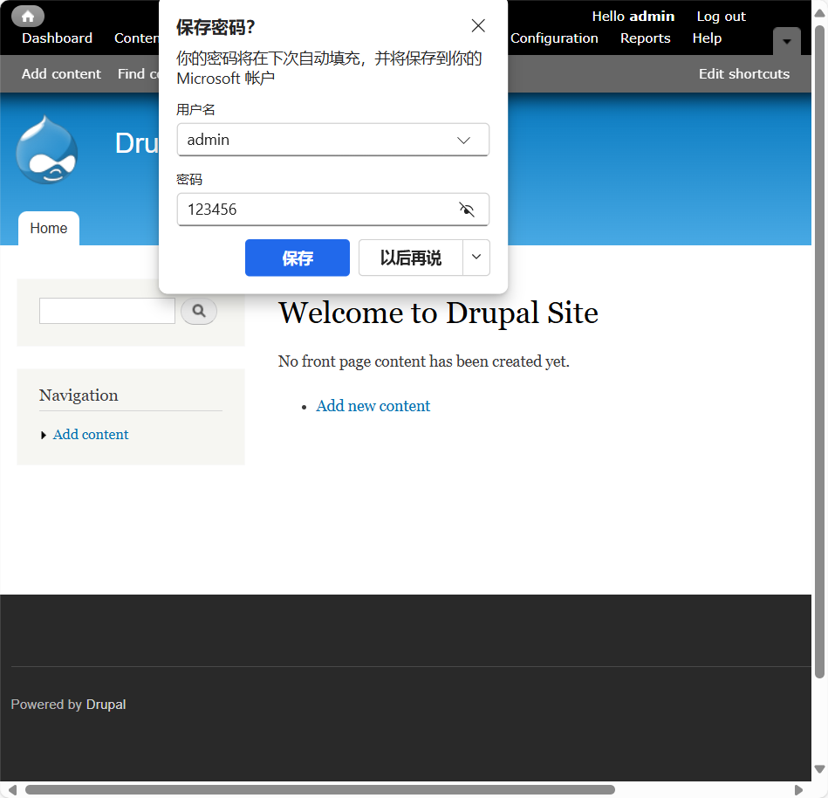Open the admin user account link

[x=652, y=17]
